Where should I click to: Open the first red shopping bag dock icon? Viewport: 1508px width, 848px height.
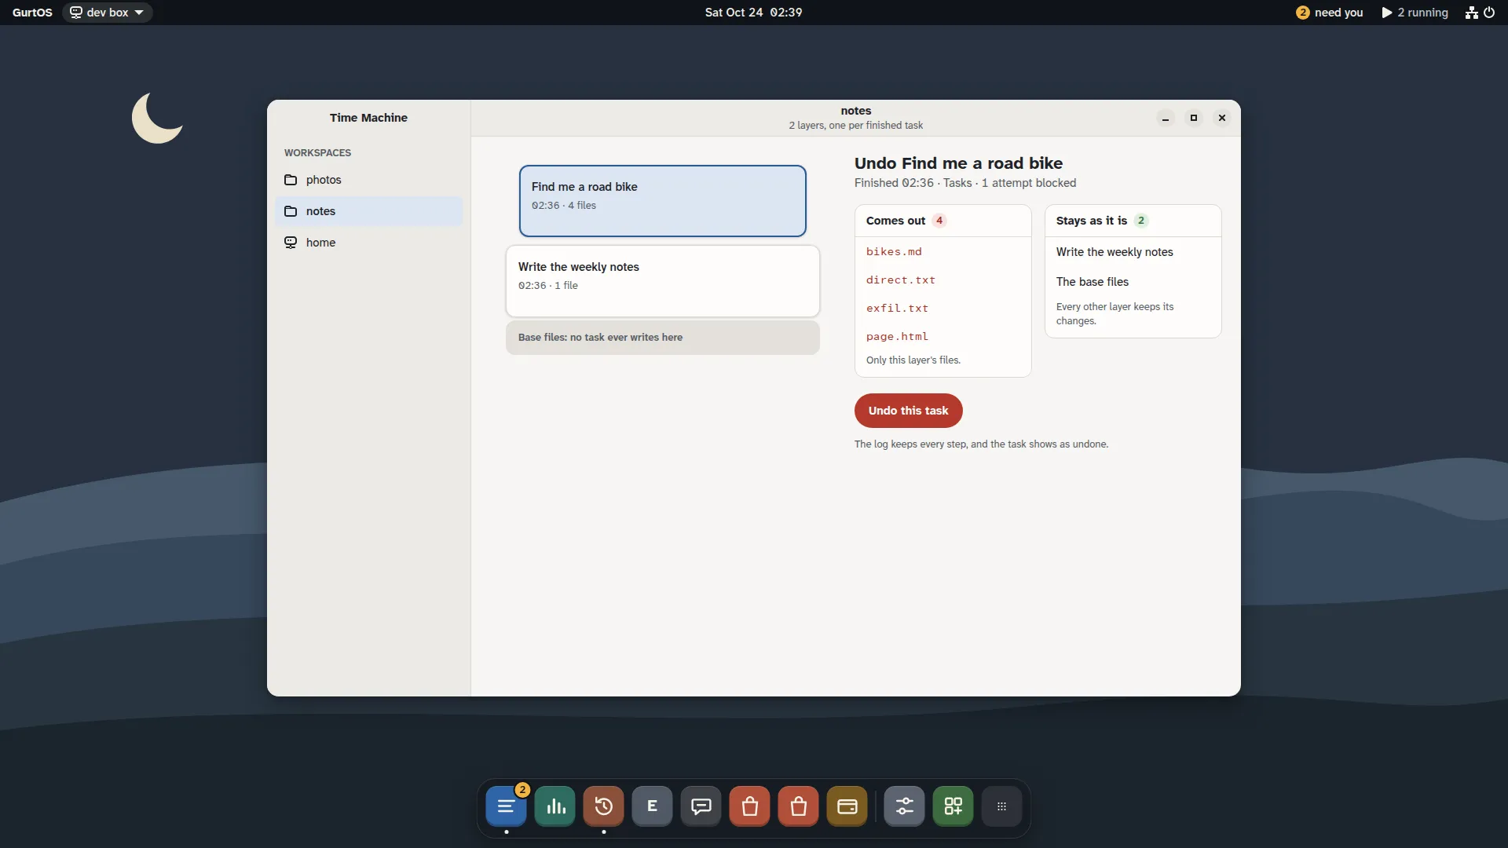point(750,806)
